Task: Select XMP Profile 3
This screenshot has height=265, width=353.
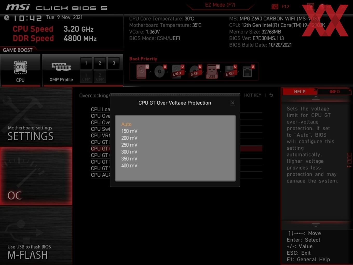Action: pyautogui.click(x=114, y=63)
